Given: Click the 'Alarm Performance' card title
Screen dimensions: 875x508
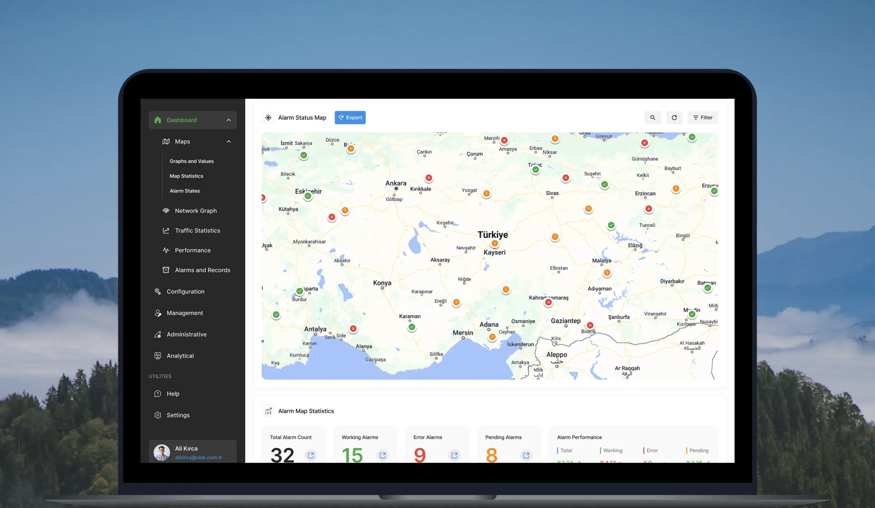Looking at the screenshot, I should pyautogui.click(x=579, y=437).
